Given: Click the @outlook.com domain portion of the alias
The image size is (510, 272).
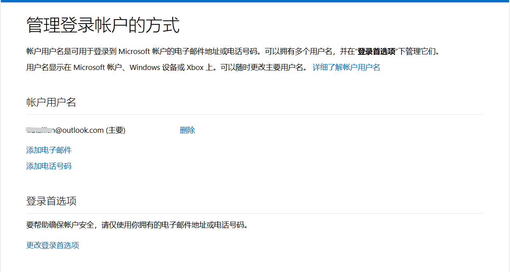Looking at the screenshot, I should click(x=79, y=130).
